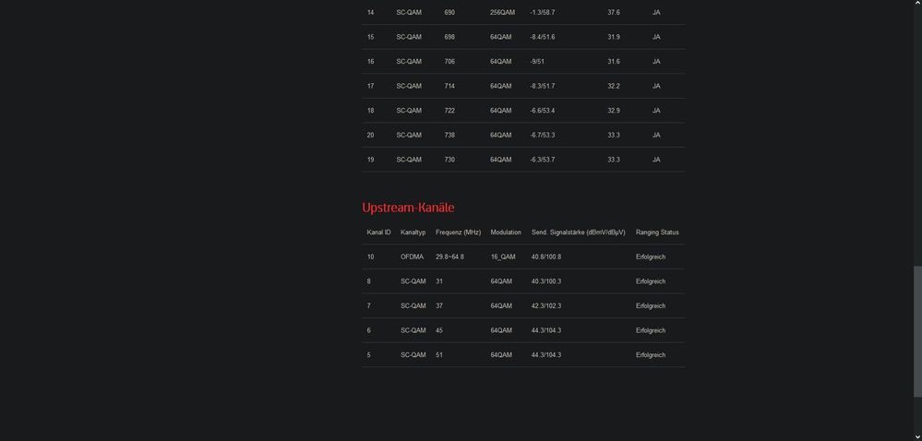Click the Frequenz (MHz) column header
Image resolution: width=922 pixels, height=441 pixels.
[458, 232]
